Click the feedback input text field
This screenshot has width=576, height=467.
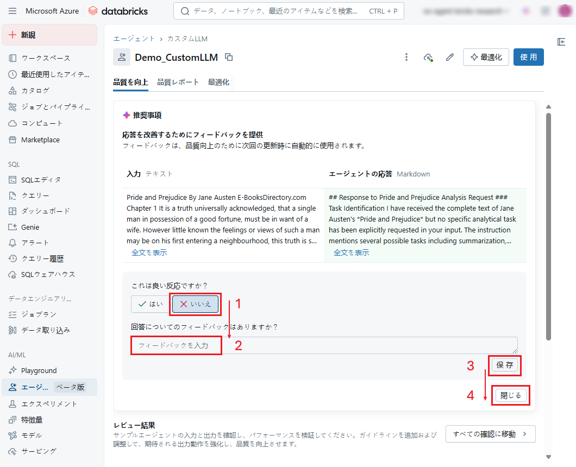[324, 345]
